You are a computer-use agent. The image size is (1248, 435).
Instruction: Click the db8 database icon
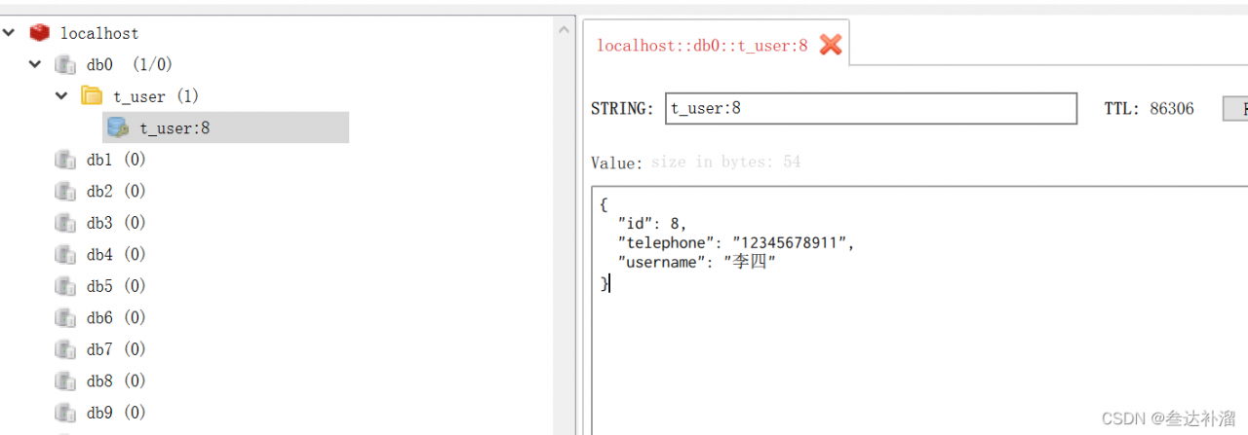65,381
